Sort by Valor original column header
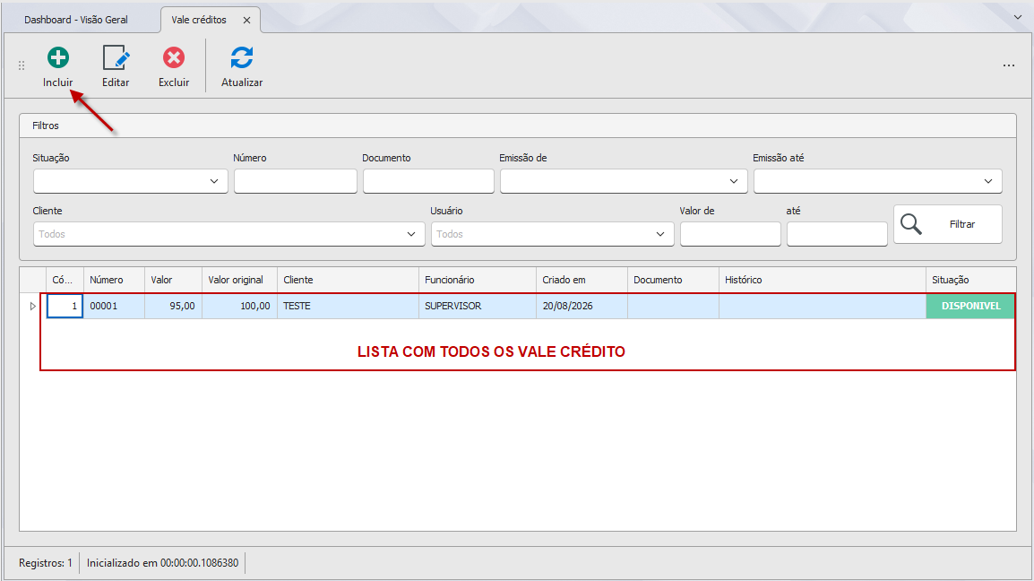The image size is (1034, 581). click(x=239, y=280)
